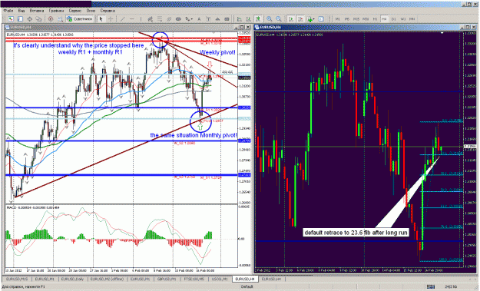This screenshot has height=291, width=480.
Task: Switch to the USOIL,M1 chart tab
Action: pos(220,279)
